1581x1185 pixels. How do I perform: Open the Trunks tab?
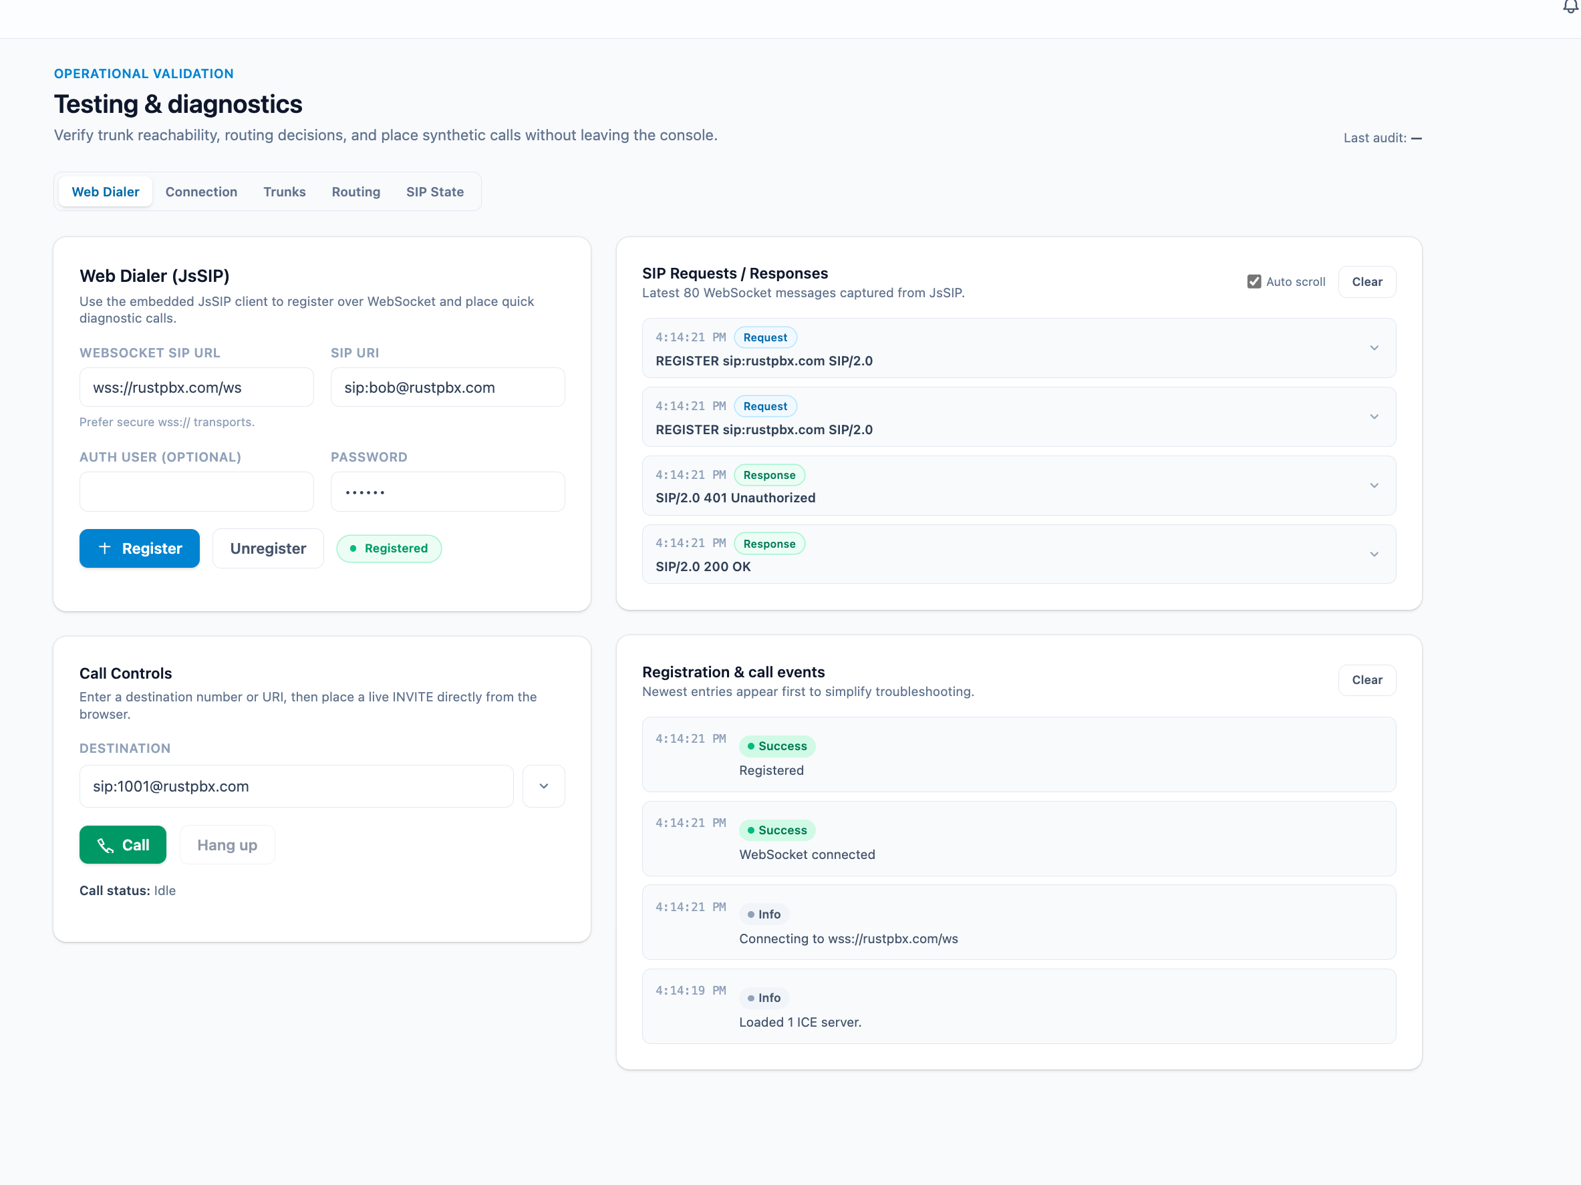click(285, 192)
